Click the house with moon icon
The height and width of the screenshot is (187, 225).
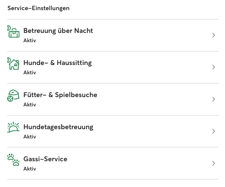13,63
